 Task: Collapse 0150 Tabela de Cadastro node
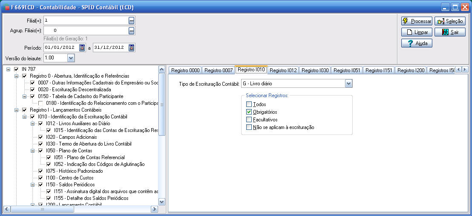24,96
